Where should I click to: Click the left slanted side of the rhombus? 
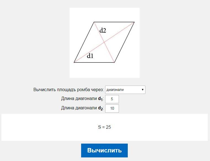pyautogui.click(x=84, y=42)
